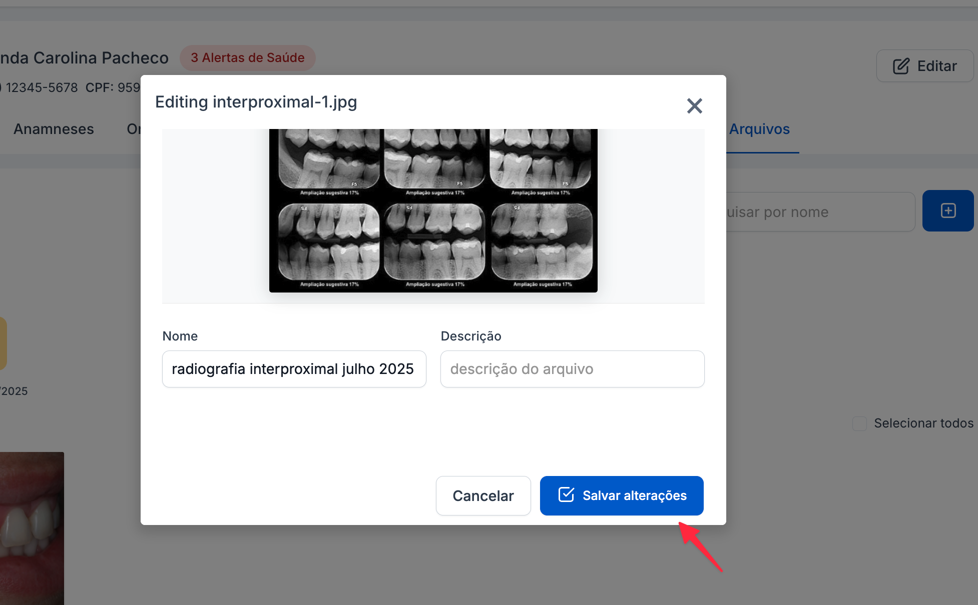Switch to the Arquivos tab
This screenshot has height=605, width=978.
pyautogui.click(x=759, y=129)
